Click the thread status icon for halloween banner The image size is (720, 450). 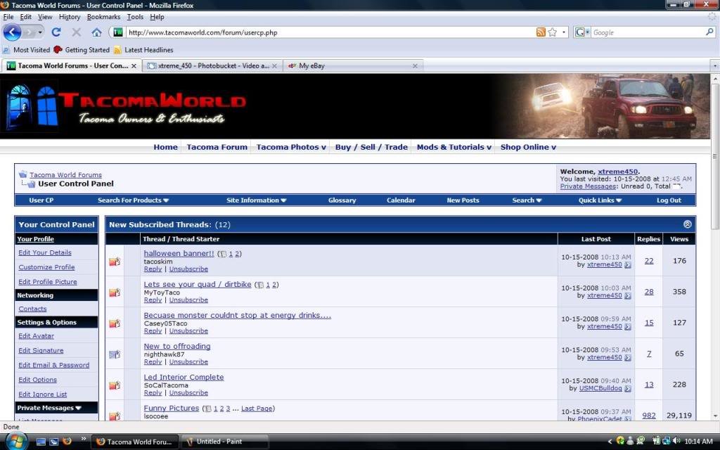[115, 262]
